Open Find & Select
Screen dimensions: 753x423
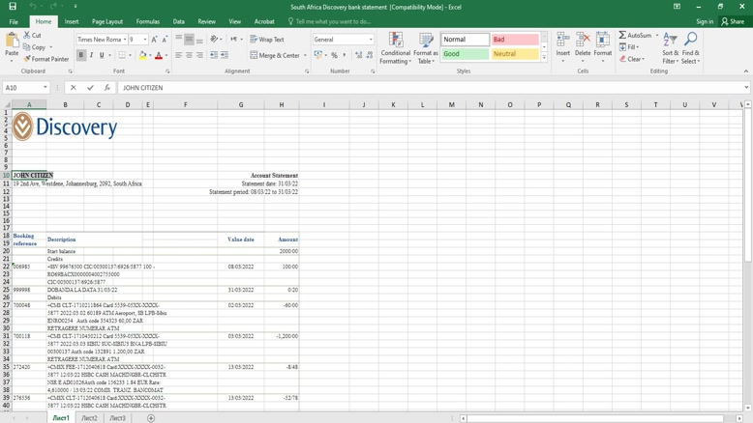690,48
